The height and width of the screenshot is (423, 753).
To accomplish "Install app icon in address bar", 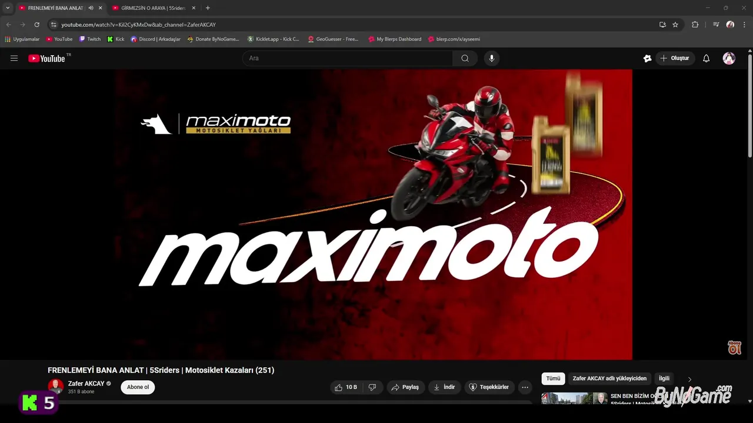I will 662,25.
